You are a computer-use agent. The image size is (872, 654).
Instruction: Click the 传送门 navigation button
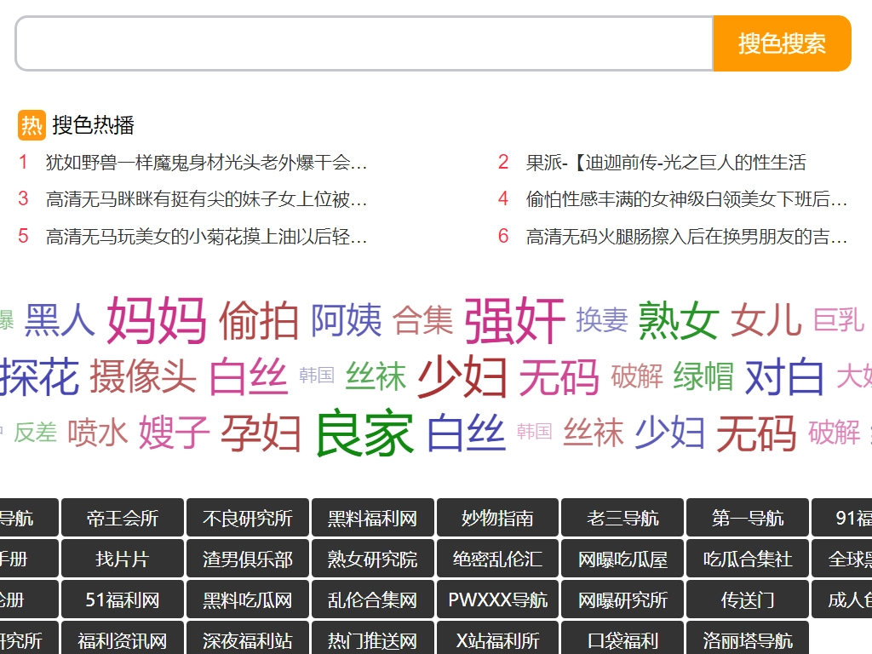[x=748, y=600]
